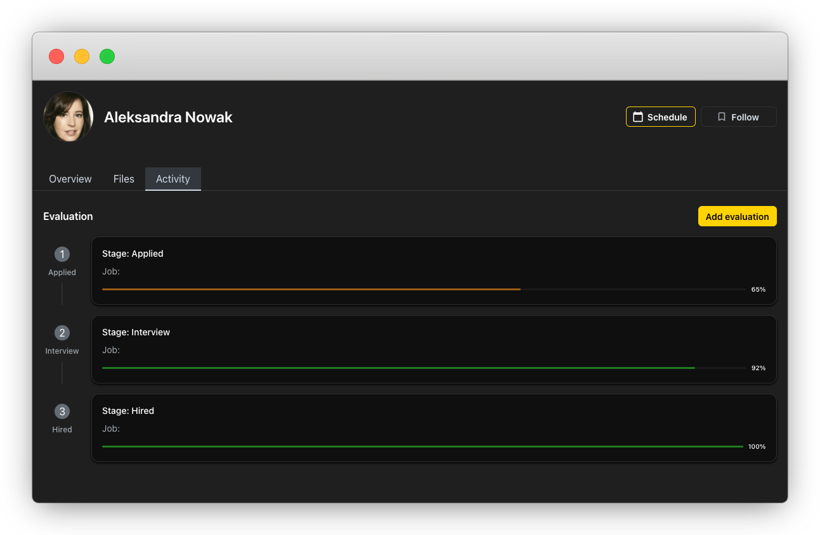
Task: Select step 3 circle for Hired
Action: click(62, 411)
